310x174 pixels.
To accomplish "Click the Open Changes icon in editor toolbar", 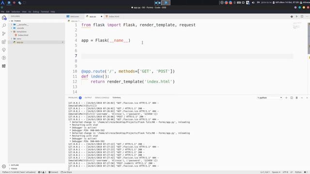I will [x=292, y=16].
